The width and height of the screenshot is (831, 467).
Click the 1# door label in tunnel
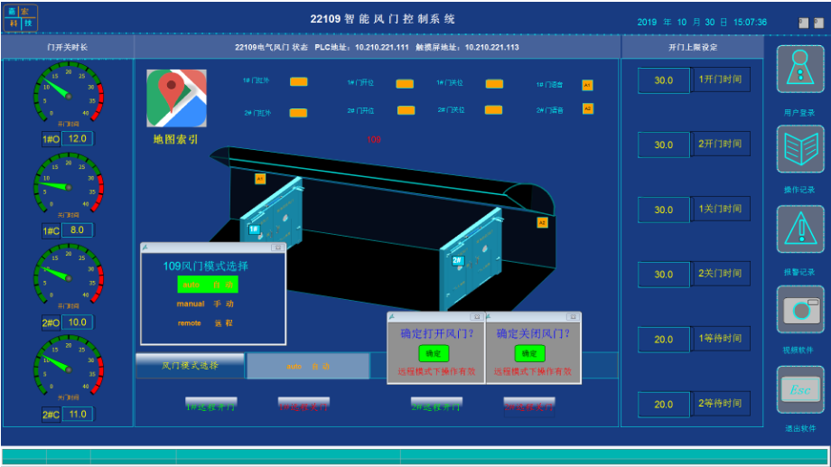tap(254, 229)
